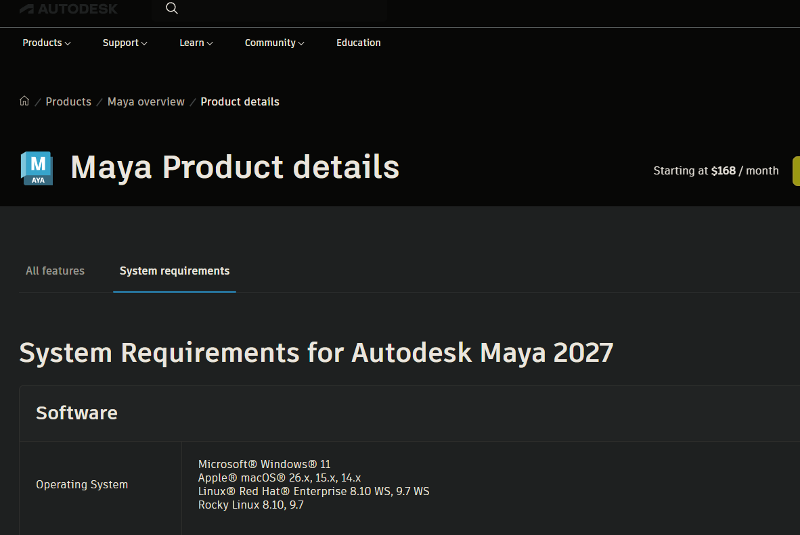Screen dimensions: 800x535
Task: Click the home icon in breadcrumb
Action: click(x=24, y=101)
